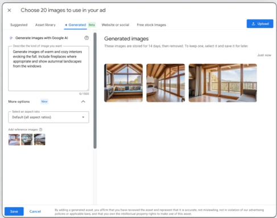Click the Generate images with Google AI heading
Screen dimensions: 277x218
[x=42, y=38]
